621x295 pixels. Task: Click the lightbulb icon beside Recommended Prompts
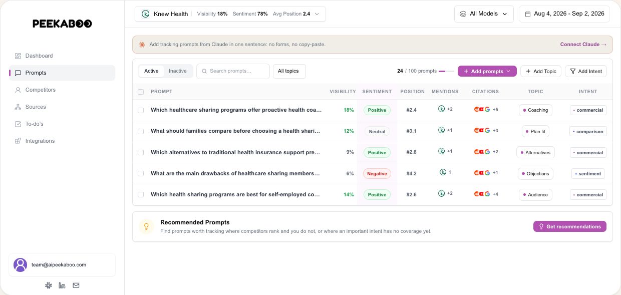click(x=146, y=227)
